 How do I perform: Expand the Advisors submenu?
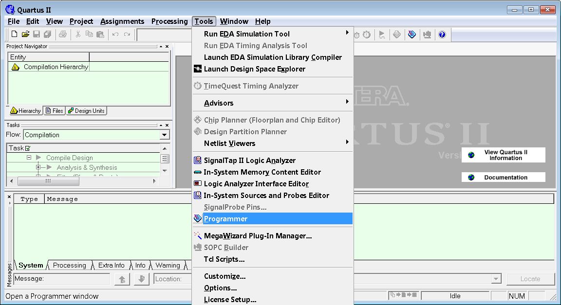click(x=347, y=102)
